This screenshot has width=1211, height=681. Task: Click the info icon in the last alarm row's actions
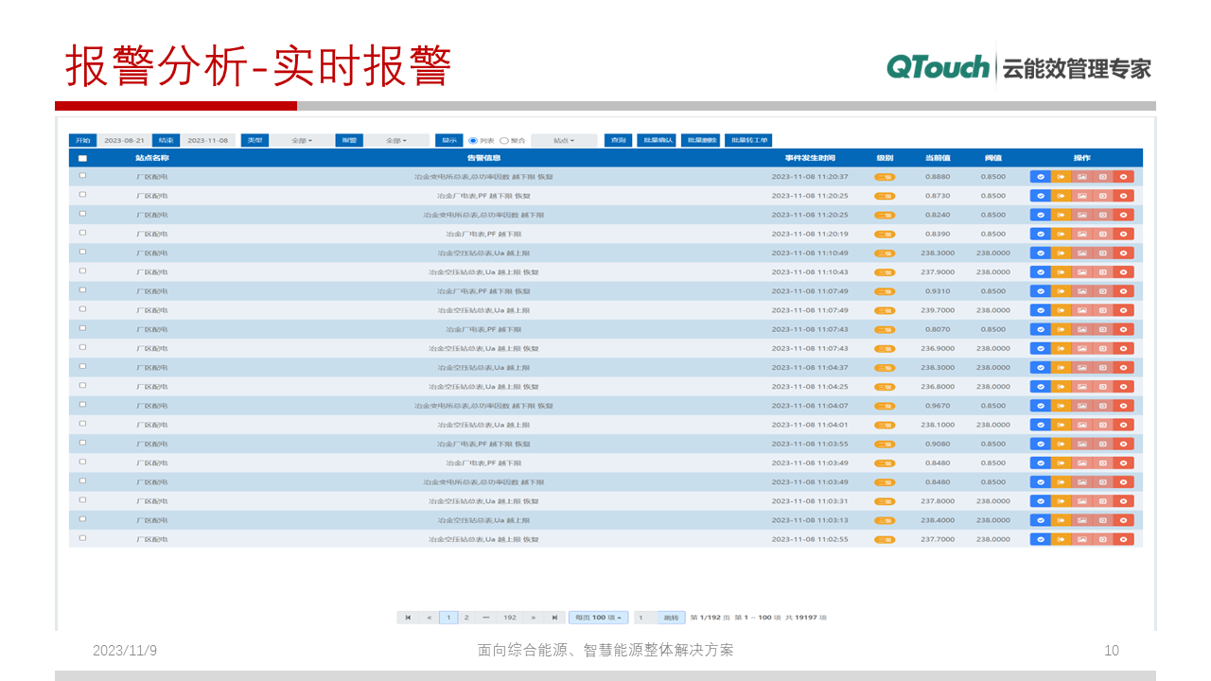point(1101,538)
